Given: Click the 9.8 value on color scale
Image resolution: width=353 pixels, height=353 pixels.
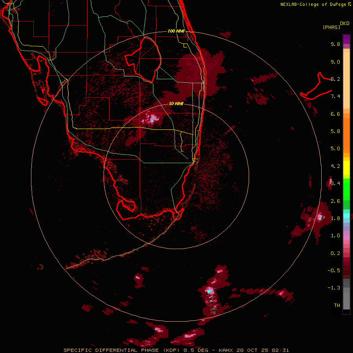Looking at the screenshot, I should click(x=335, y=44).
